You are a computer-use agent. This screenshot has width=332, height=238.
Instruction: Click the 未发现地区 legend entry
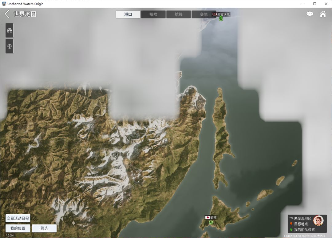click(302, 219)
